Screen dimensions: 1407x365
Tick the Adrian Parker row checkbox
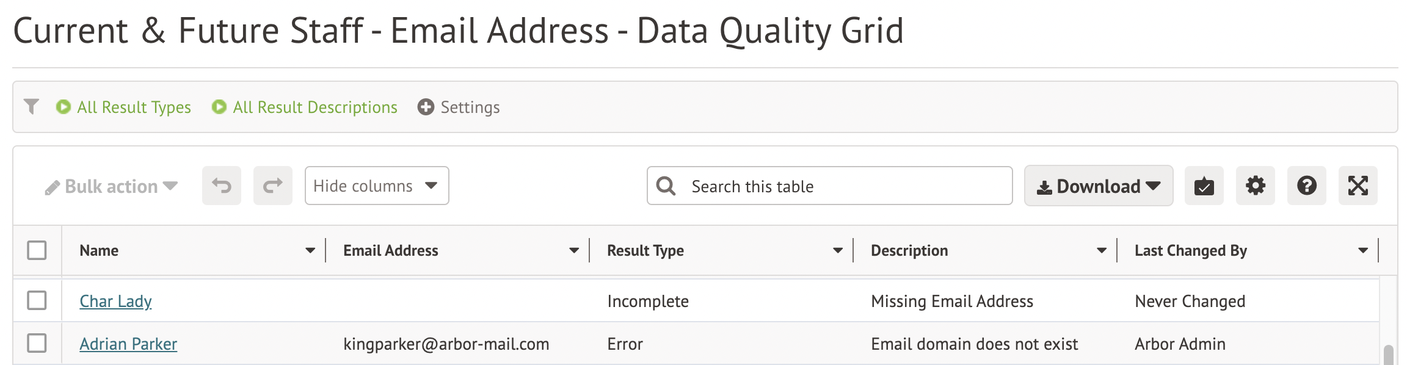(x=37, y=343)
